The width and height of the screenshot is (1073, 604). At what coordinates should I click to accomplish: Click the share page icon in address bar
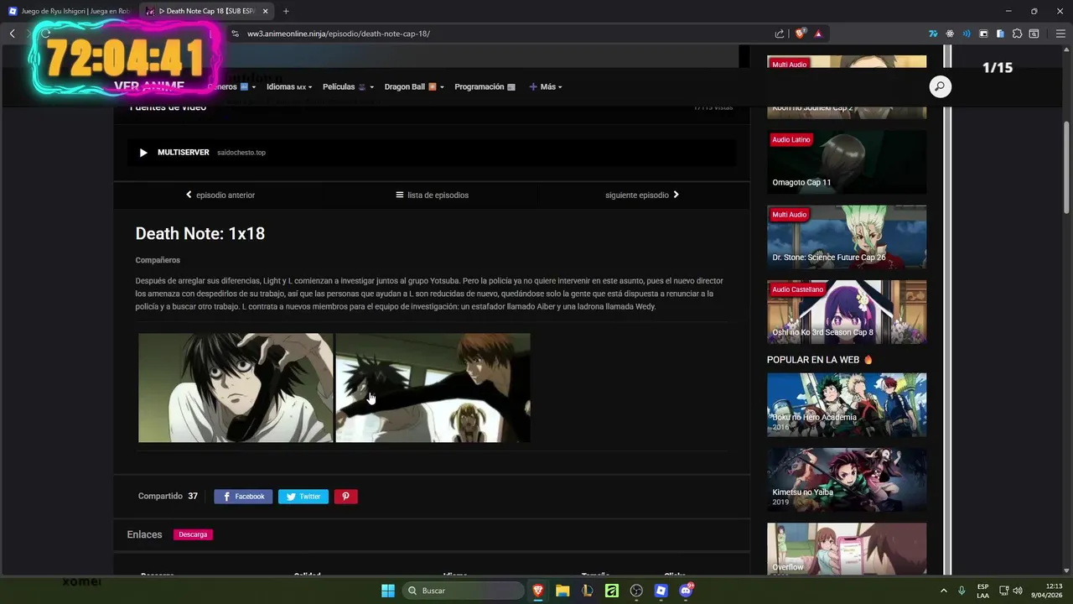pos(780,34)
